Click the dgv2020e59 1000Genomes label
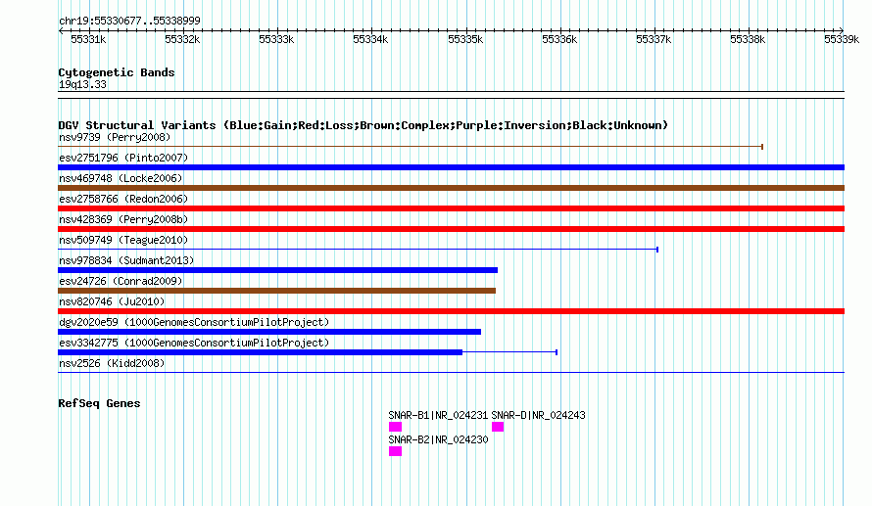872x506 pixels. [194, 322]
